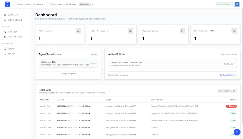Expand the Catalystops Social's Org dropdown

tap(30, 4)
